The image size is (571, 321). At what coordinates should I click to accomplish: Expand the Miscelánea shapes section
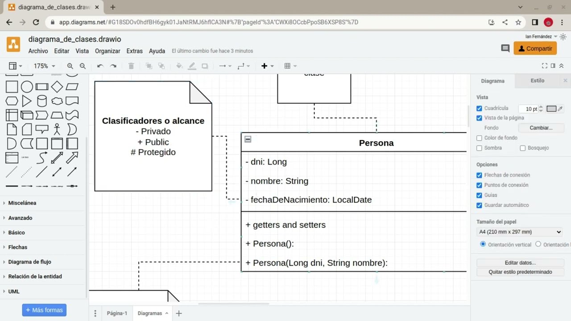pos(22,203)
